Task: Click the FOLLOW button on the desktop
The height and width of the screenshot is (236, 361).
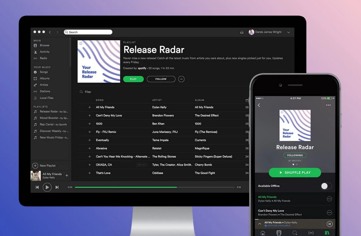Action: [161, 79]
